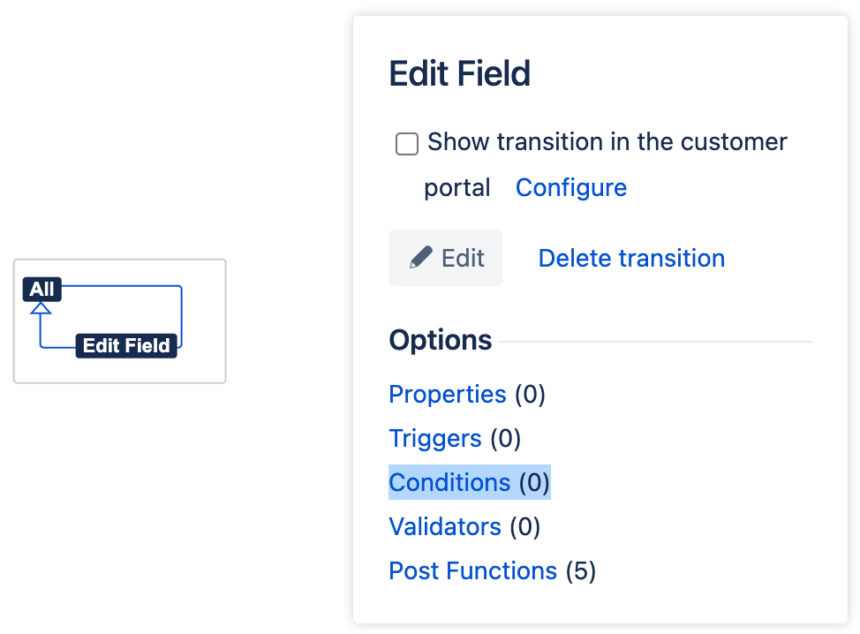Click the (0) count beside Validators
Screen dimensions: 860x634
[524, 527]
